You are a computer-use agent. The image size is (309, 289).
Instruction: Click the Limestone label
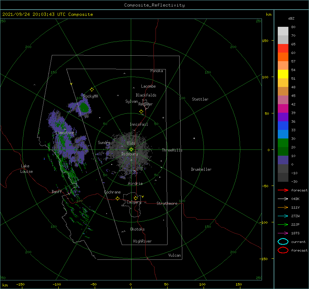point(65,133)
